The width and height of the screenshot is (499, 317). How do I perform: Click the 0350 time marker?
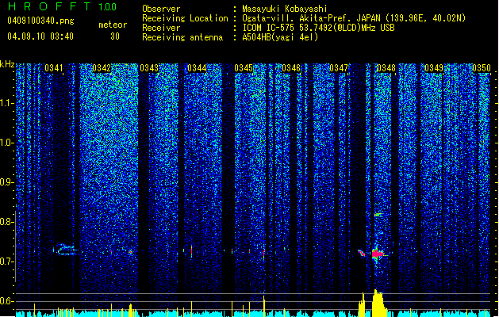tap(482, 68)
